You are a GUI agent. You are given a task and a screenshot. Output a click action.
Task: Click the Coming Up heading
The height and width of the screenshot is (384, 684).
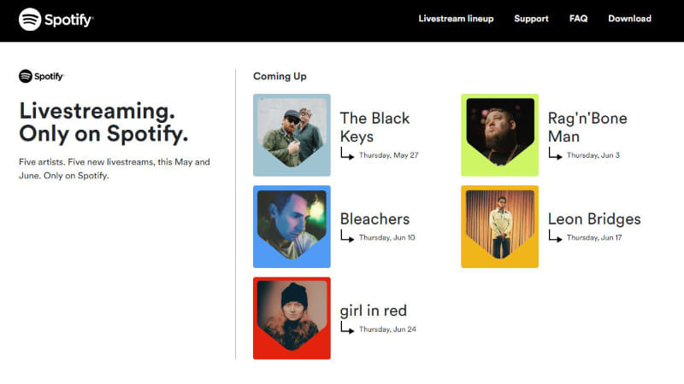pyautogui.click(x=280, y=76)
